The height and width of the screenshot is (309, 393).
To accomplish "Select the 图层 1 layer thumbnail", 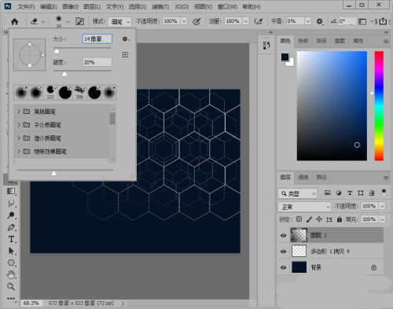I will 299,235.
